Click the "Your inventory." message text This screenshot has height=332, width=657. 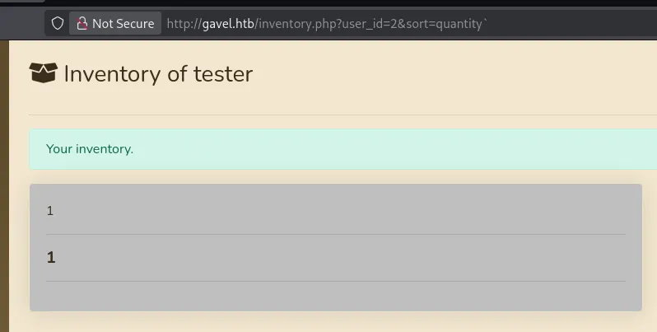[90, 149]
